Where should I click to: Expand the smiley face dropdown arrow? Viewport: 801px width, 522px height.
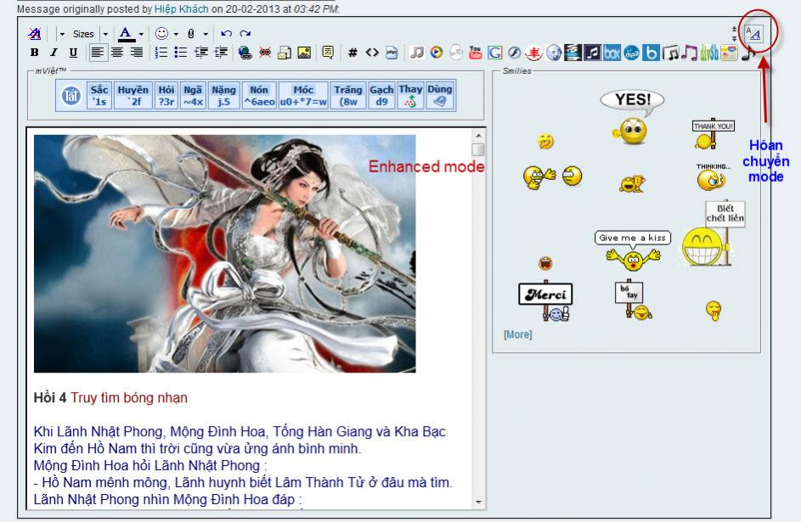[x=175, y=34]
